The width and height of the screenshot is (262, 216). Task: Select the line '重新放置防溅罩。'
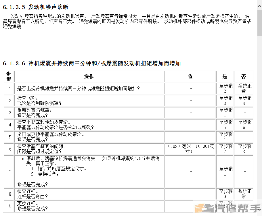click(35, 110)
